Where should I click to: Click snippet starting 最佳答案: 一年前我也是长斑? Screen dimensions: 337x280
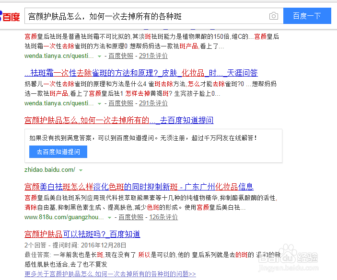click(152, 259)
